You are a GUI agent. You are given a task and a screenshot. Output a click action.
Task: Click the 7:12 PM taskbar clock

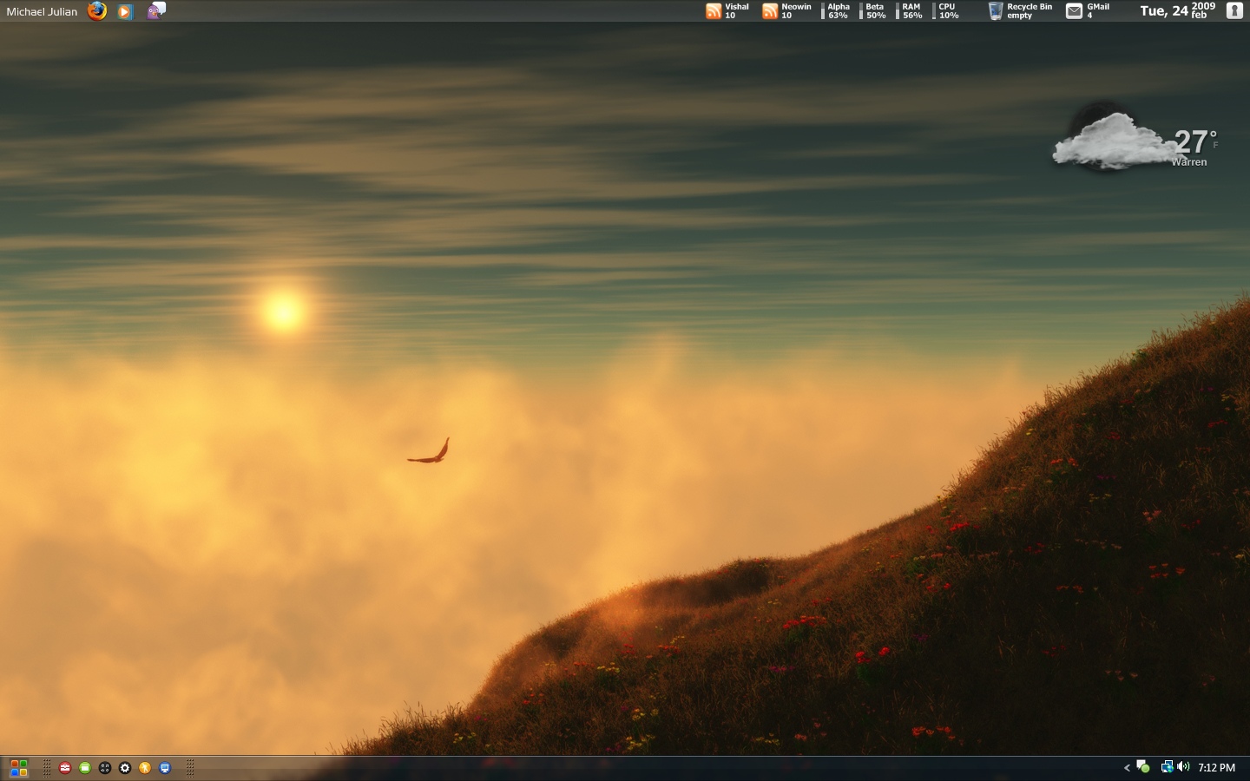pos(1216,768)
